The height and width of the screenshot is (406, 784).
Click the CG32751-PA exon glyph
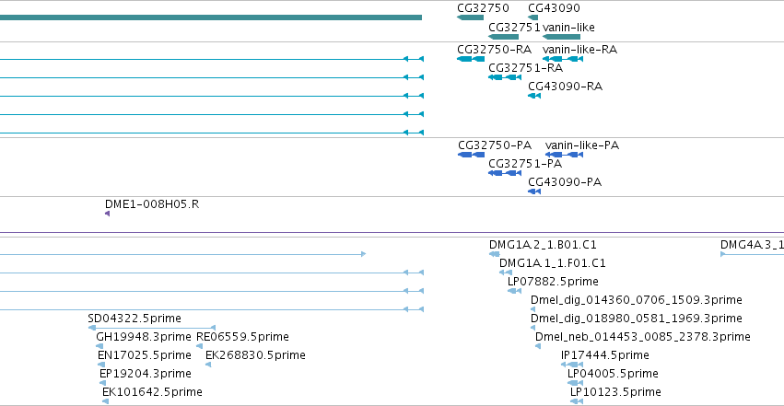click(x=505, y=173)
